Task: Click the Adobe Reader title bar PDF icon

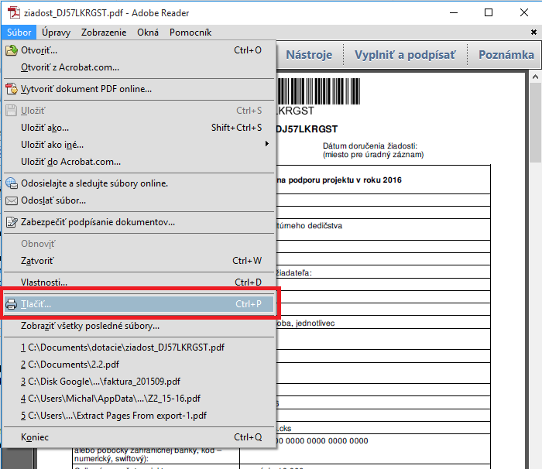Action: [x=14, y=13]
